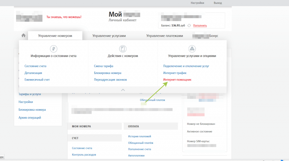Click the Пополнить link next to balance
The height and width of the screenshot is (161, 289).
pyautogui.click(x=200, y=25)
